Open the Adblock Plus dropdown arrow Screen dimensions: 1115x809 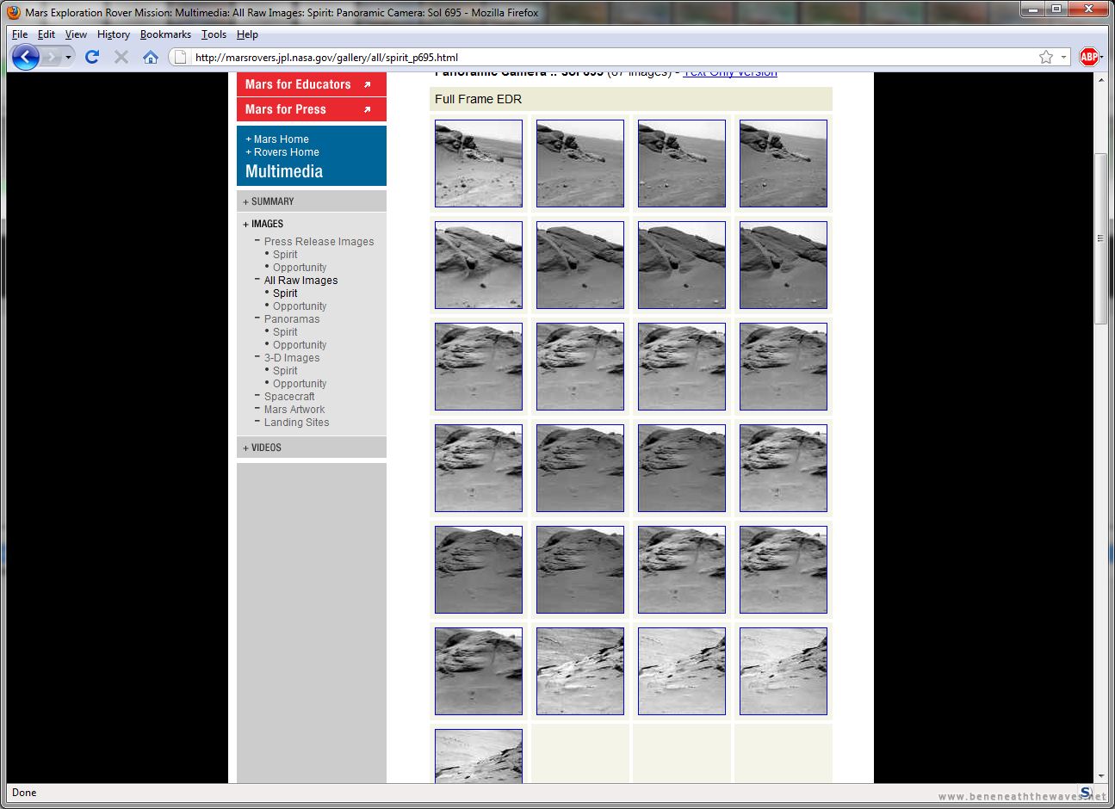[x=1103, y=57]
